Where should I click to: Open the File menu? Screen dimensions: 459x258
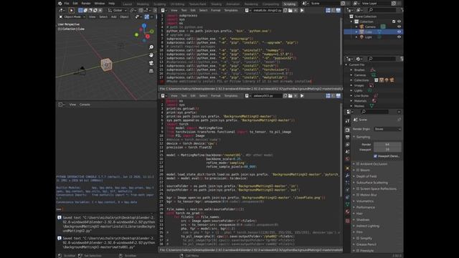click(x=67, y=4)
